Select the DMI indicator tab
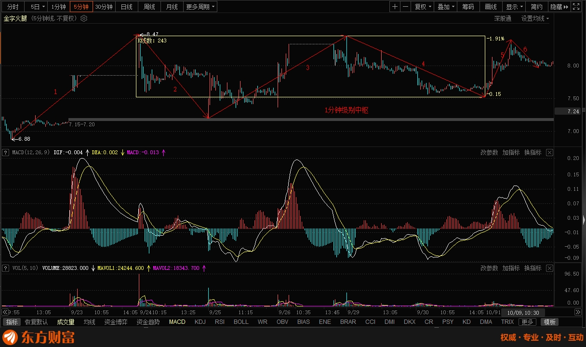 point(389,322)
